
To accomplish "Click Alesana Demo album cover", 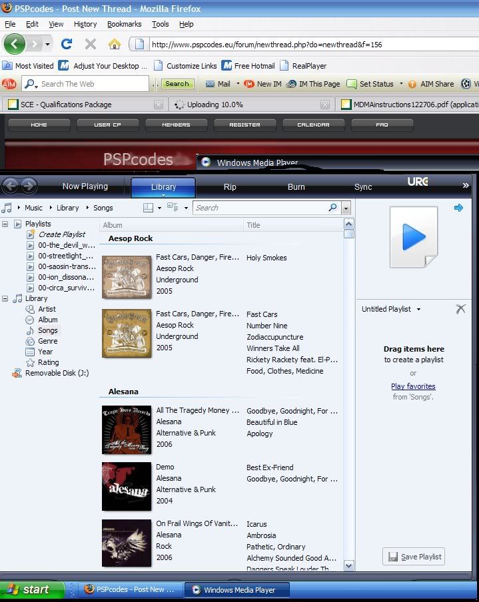I will coord(127,486).
